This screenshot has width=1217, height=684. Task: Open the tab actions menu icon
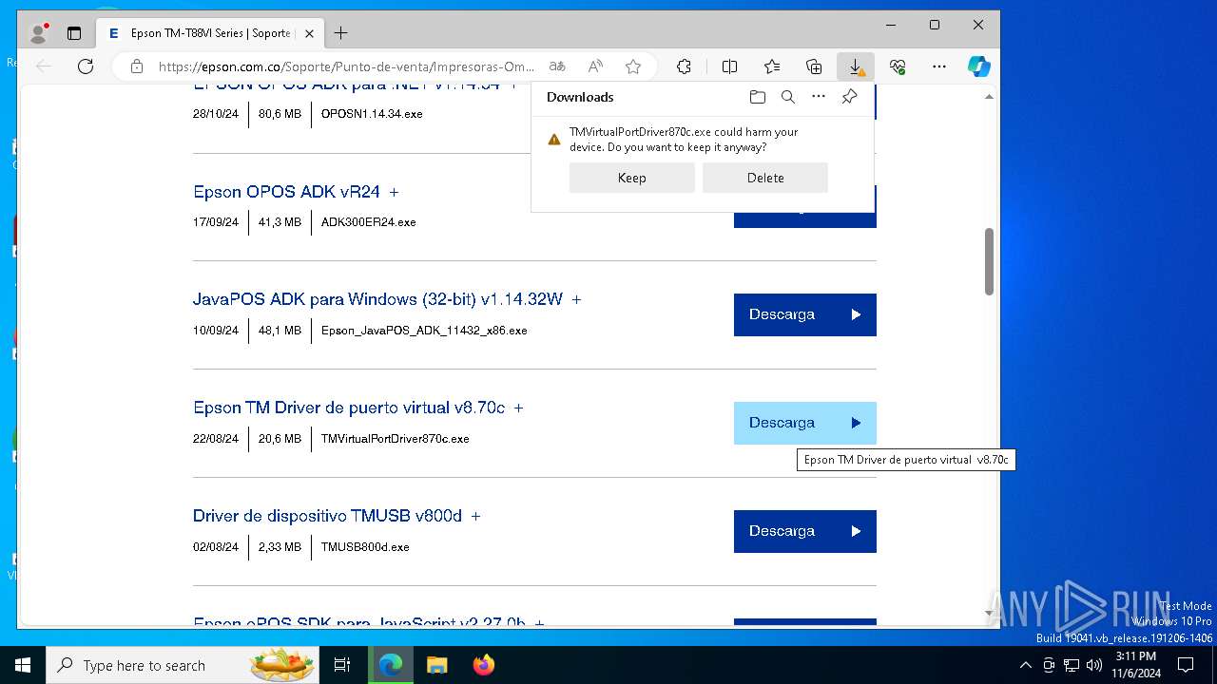pyautogui.click(x=74, y=33)
